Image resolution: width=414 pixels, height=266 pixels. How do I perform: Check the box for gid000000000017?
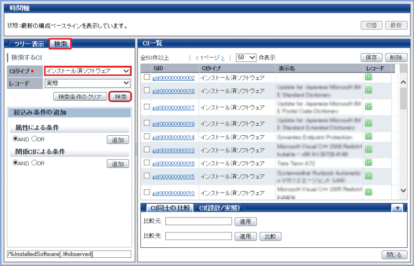tap(147, 107)
